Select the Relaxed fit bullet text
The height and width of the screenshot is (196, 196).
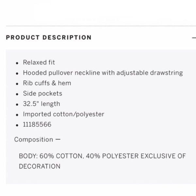click(39, 62)
